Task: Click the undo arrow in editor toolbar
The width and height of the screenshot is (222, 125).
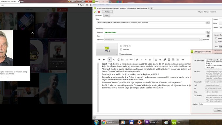Action: (x=99, y=60)
